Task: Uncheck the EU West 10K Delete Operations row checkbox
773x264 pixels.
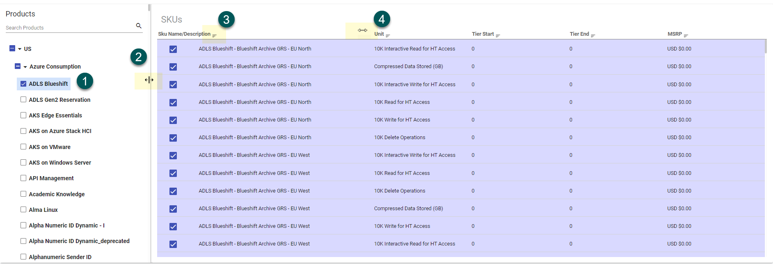Action: [x=173, y=191]
